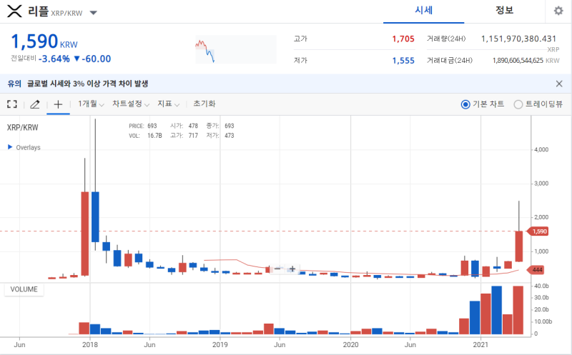Click the mini price sparkline thumbnail
Image resolution: width=572 pixels, height=355 pixels.
pos(236,49)
